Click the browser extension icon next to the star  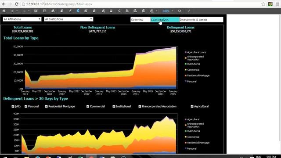point(270,4)
